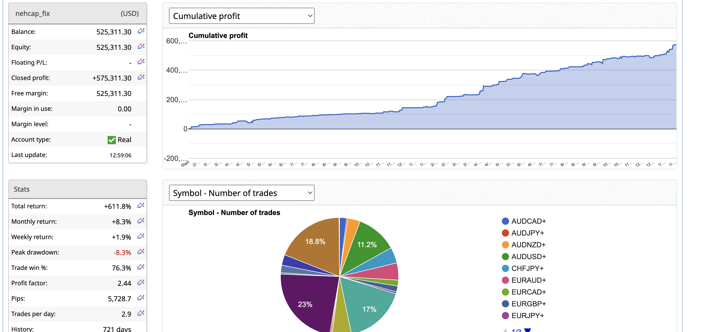Image resolution: width=714 pixels, height=332 pixels.
Task: Click chart icon beside Total return
Action: (x=141, y=206)
